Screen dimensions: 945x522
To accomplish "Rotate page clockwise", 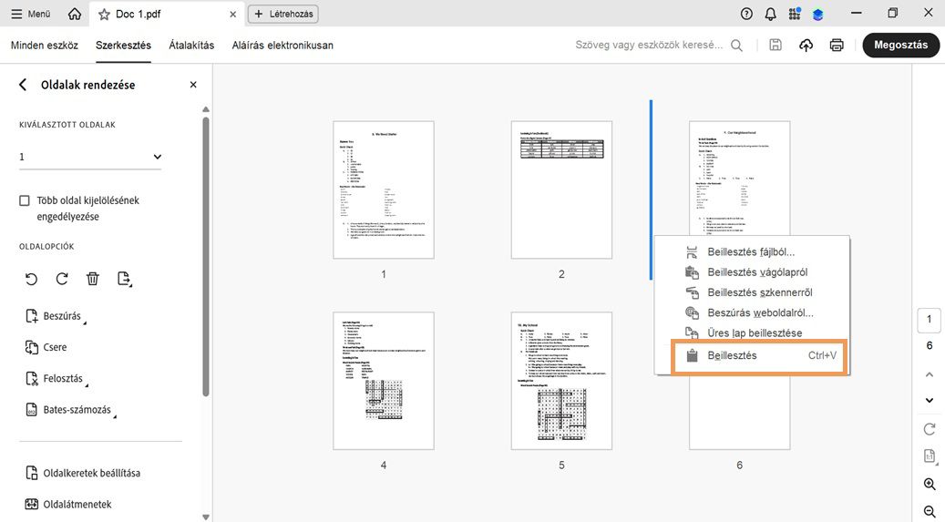I will (62, 279).
